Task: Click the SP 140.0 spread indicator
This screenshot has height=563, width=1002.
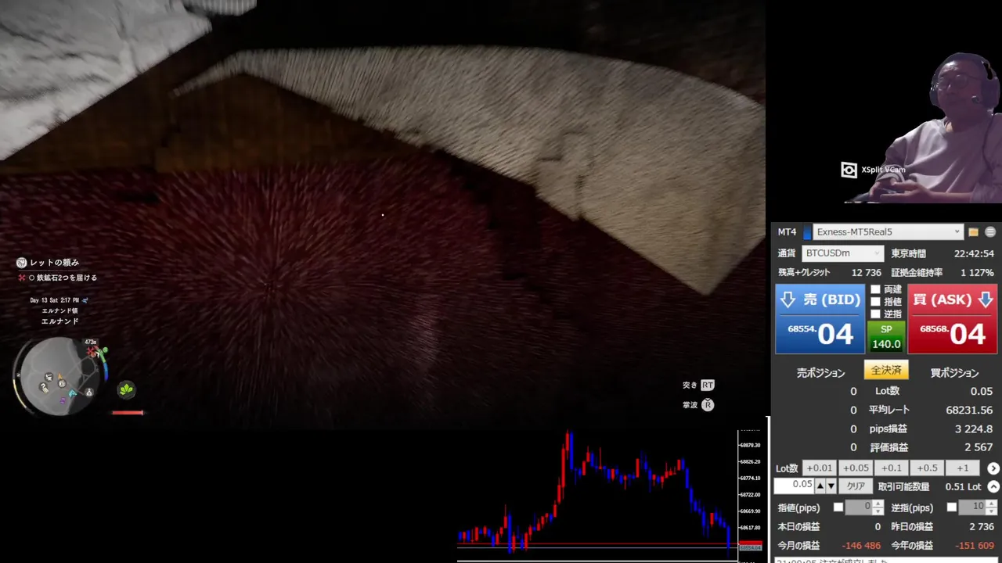Action: click(x=886, y=337)
